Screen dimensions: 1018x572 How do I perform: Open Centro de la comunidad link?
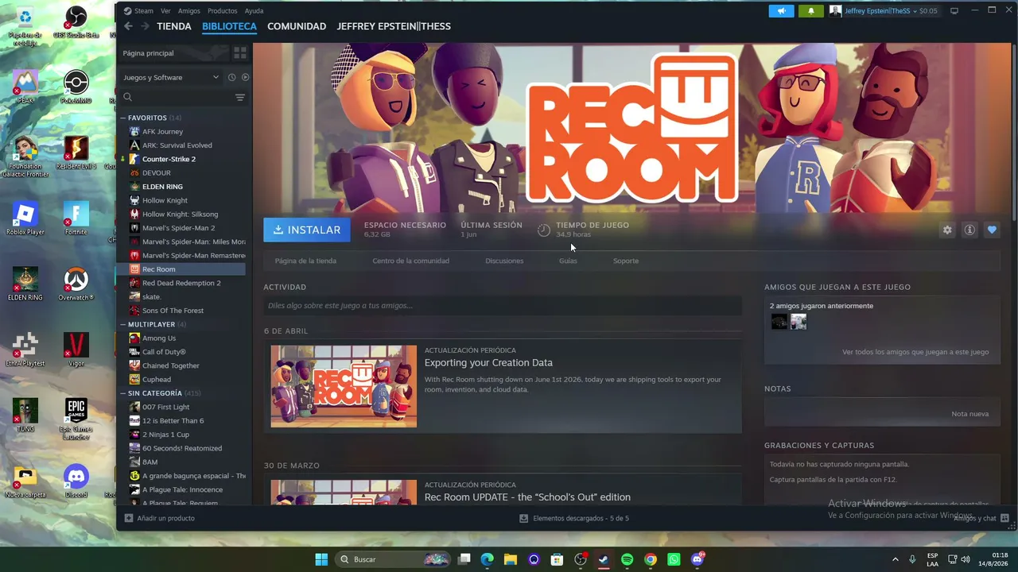pyautogui.click(x=410, y=261)
